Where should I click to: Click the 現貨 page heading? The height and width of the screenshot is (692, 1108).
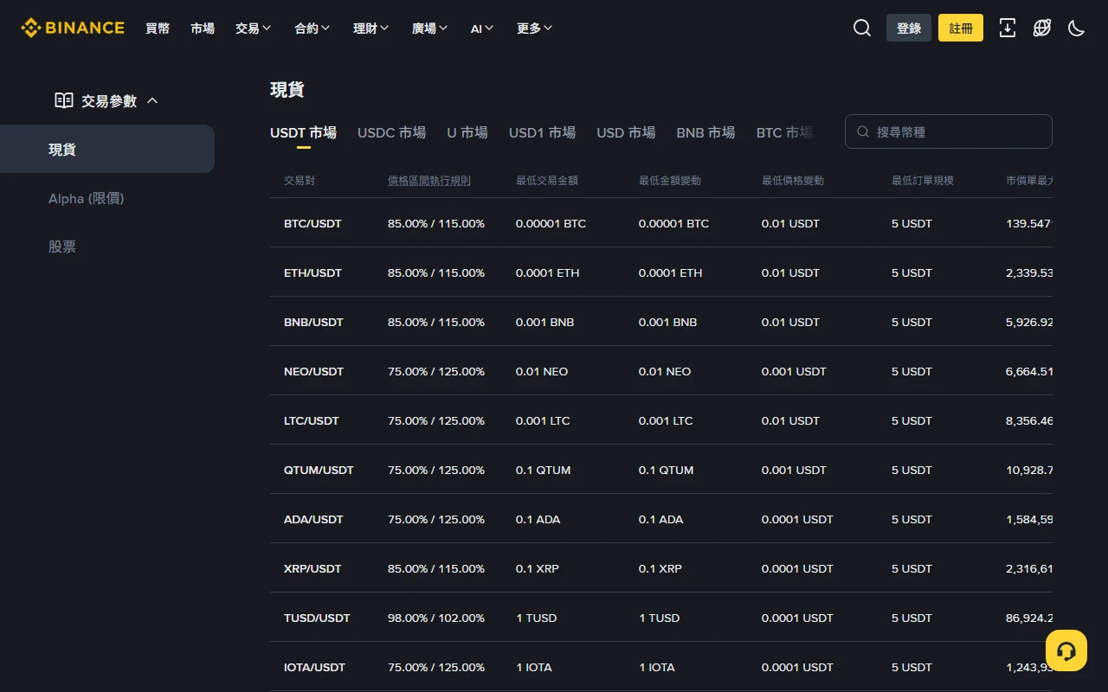[287, 89]
